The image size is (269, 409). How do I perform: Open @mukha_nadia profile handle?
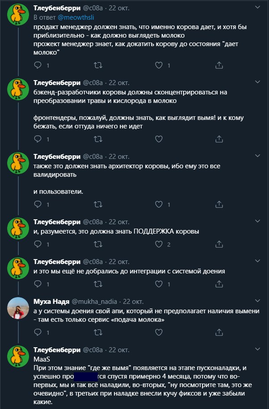click(x=94, y=301)
